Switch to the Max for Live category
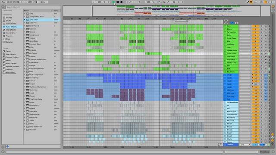Image resolution: width=276 pixels, height=155 pixels. click(10, 33)
